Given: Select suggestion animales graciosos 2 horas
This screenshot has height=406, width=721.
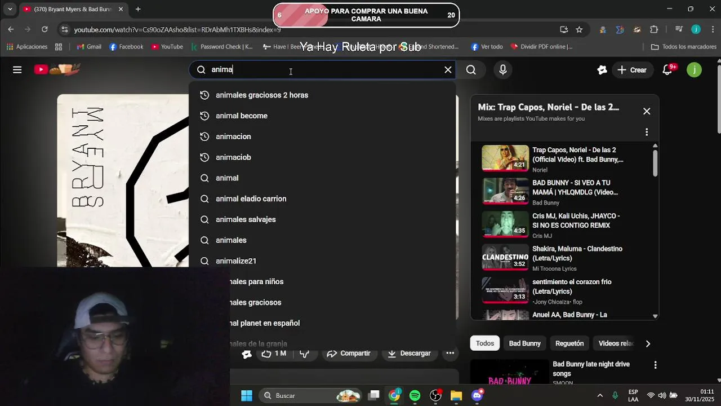Looking at the screenshot, I should (322, 95).
